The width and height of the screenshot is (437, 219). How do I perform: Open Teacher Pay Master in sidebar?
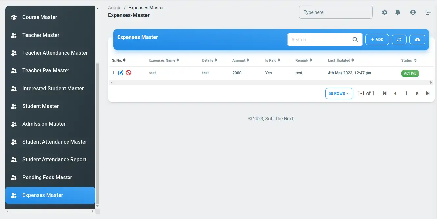coord(46,70)
